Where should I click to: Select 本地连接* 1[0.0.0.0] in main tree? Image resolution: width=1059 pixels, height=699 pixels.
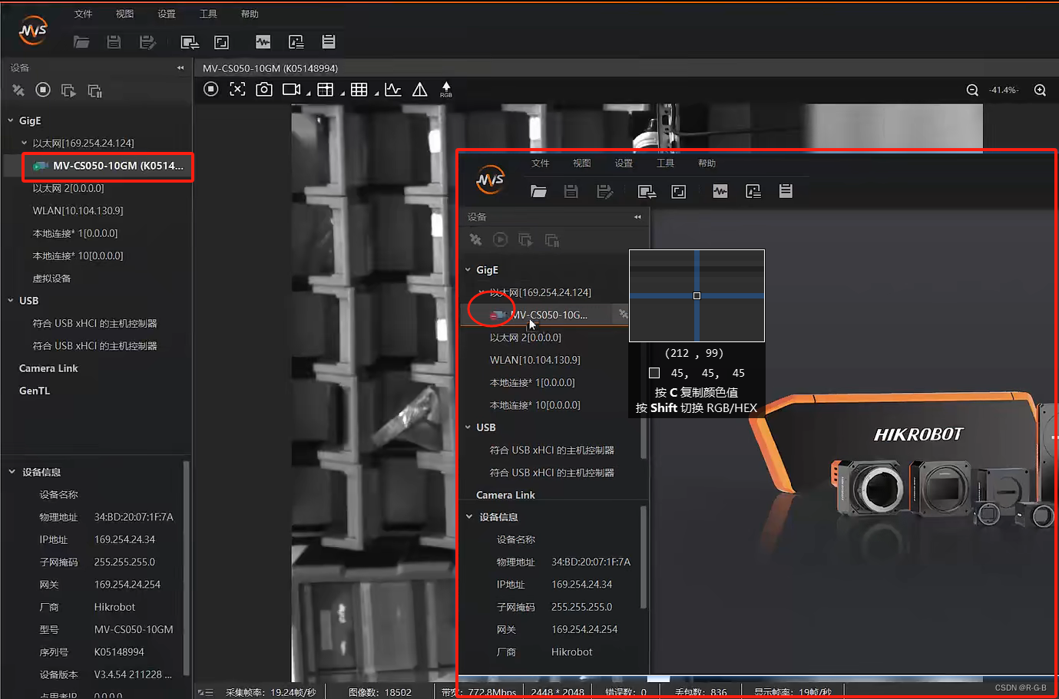[74, 233]
